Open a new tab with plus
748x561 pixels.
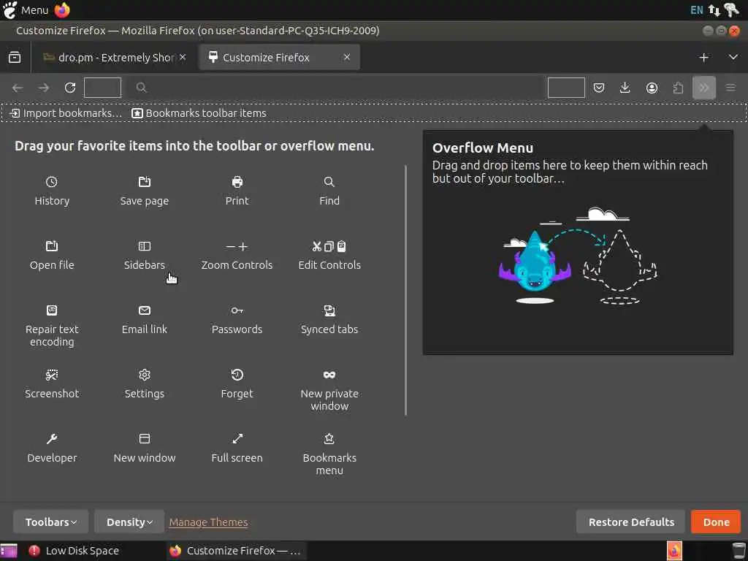tap(703, 57)
